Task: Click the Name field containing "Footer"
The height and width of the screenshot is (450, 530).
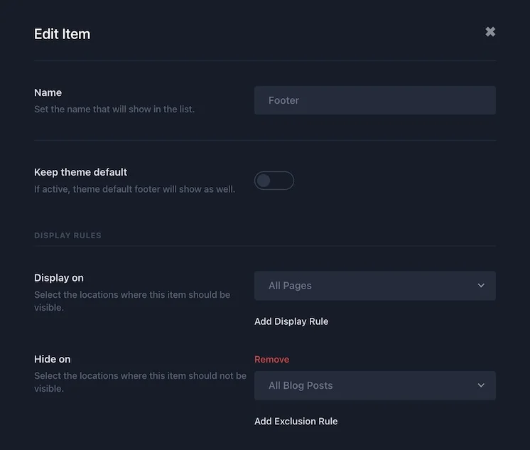Action: [374, 100]
